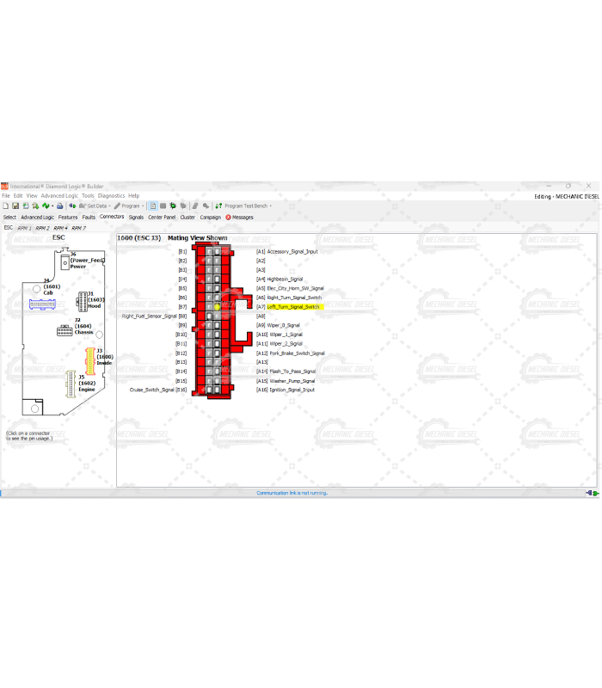Select the RPM 1 module tab
This screenshot has width=602, height=688.
tap(24, 228)
